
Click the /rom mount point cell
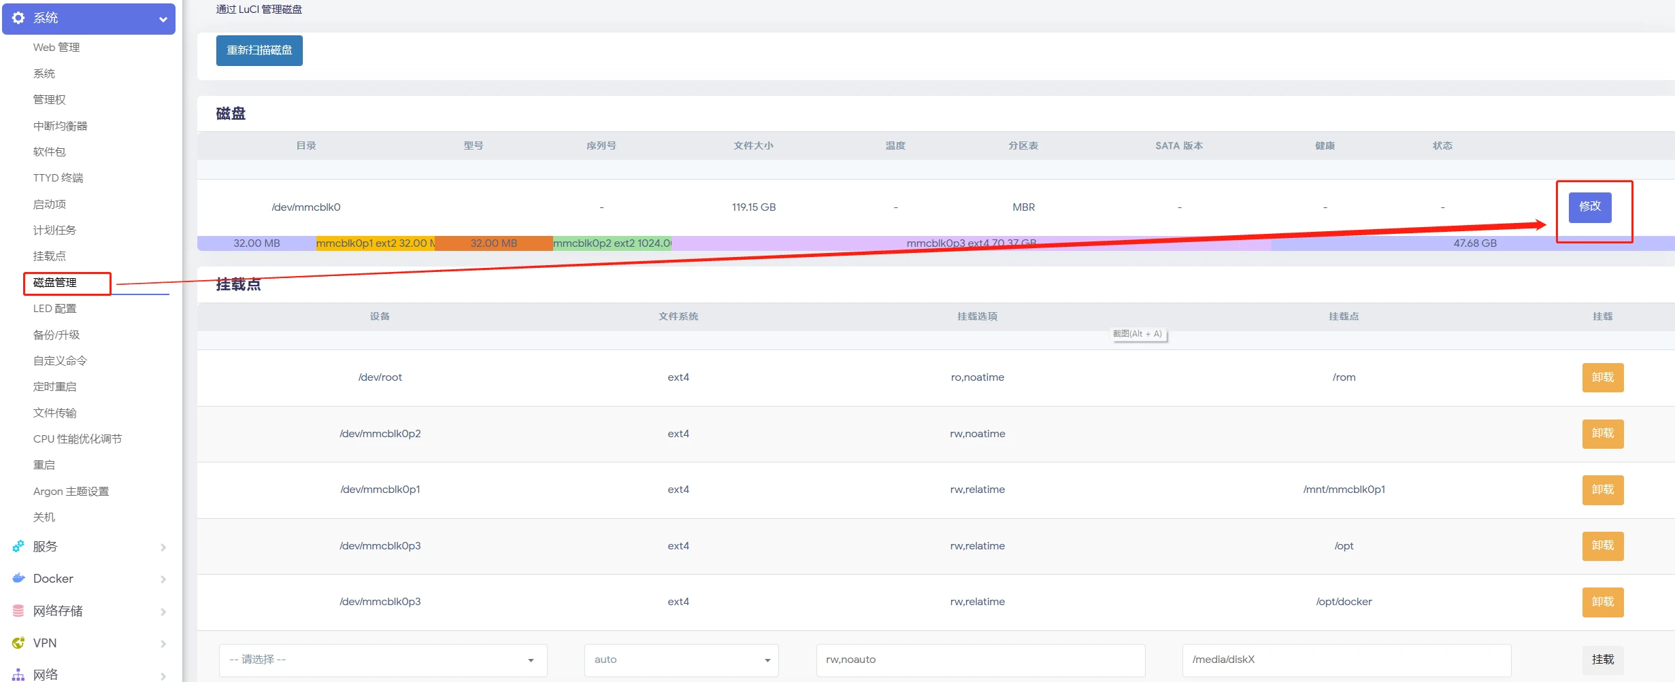coord(1344,377)
